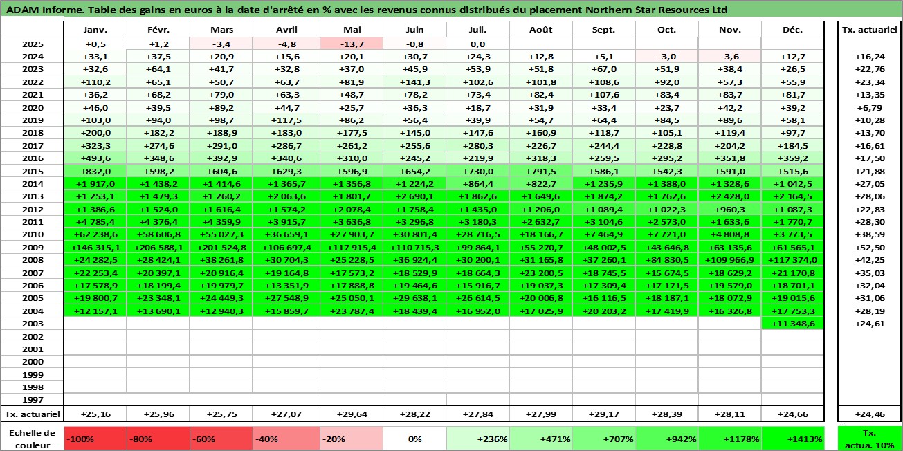Click the +236% color scale swatch
903x451 pixels.
(x=477, y=439)
